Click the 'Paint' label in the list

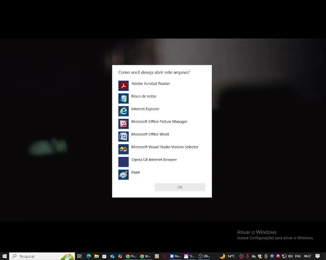[x=135, y=172]
